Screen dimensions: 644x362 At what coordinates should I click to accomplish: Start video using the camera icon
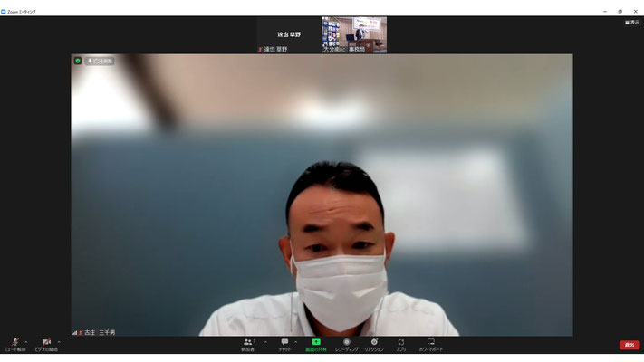[46, 344]
